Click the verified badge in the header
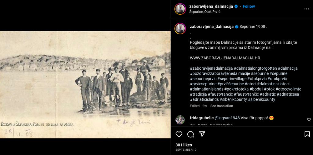Screen dimensions: 313x155 click(236, 6)
